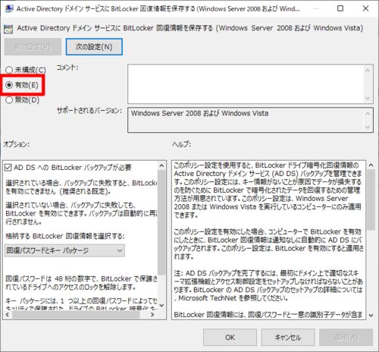
Task: Click the help pane scrollbar thumb
Action: tap(371, 200)
